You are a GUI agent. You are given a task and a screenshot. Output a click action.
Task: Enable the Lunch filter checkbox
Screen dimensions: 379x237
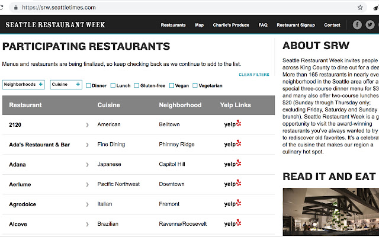coord(113,85)
